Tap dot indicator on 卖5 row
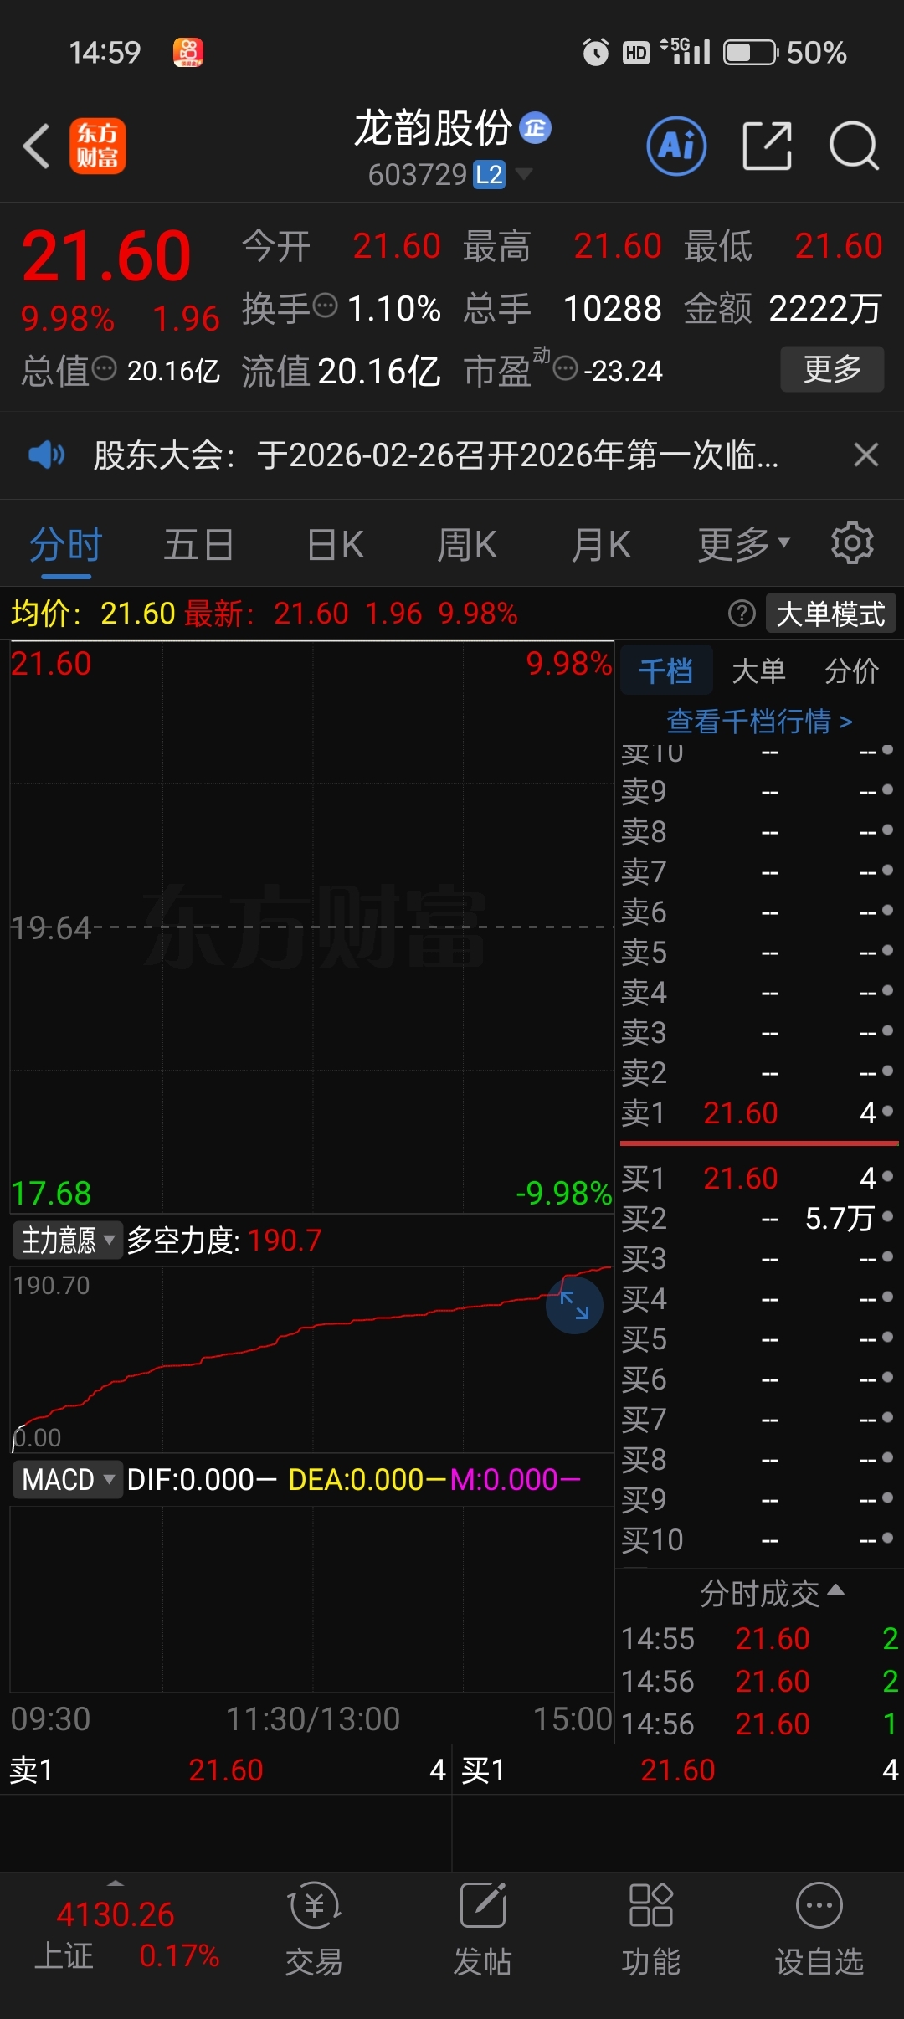This screenshot has height=2019, width=904. point(887,950)
